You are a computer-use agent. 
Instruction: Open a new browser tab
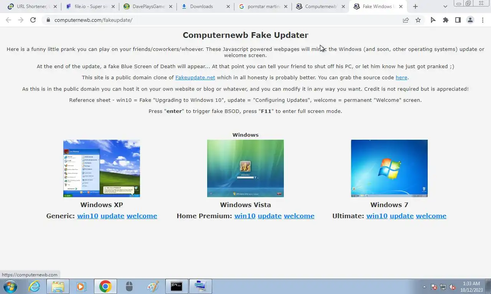(x=415, y=7)
